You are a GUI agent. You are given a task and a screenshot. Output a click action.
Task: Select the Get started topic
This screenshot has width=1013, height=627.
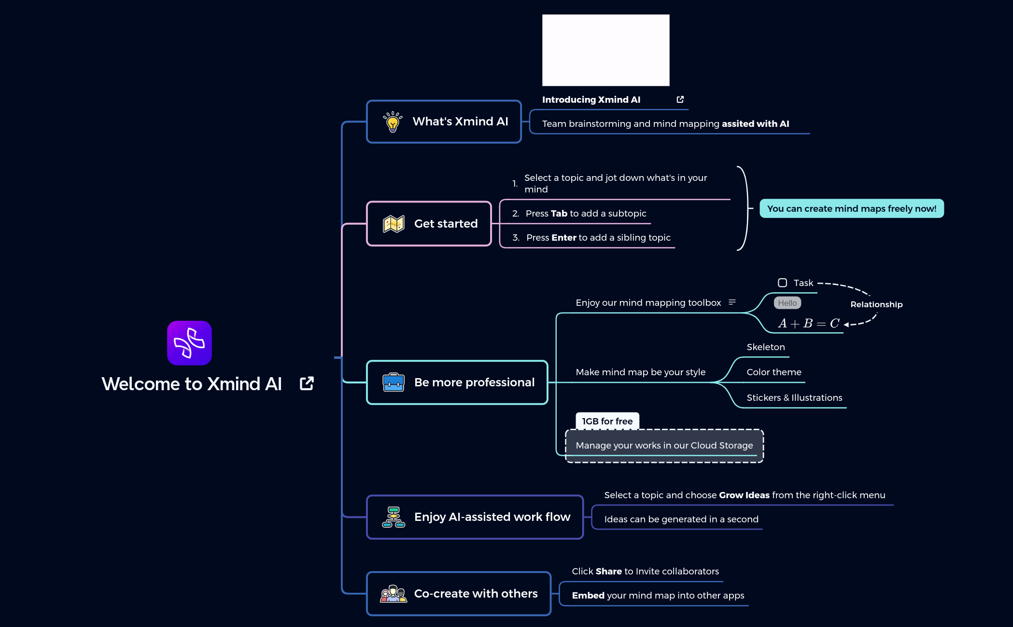pyautogui.click(x=429, y=224)
